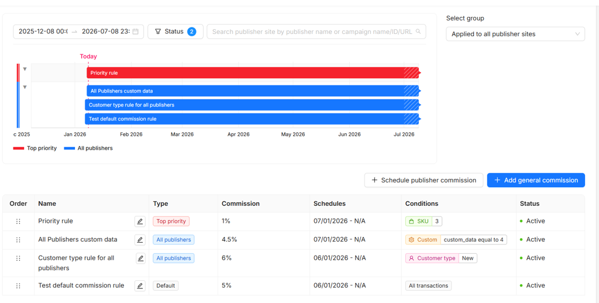599x303 pixels.
Task: Open the calendar icon in date range
Action: pos(136,32)
